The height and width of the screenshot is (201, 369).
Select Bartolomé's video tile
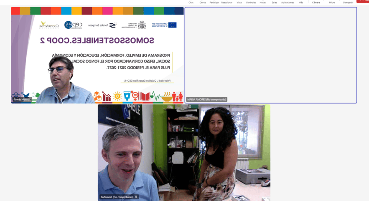click(x=184, y=152)
